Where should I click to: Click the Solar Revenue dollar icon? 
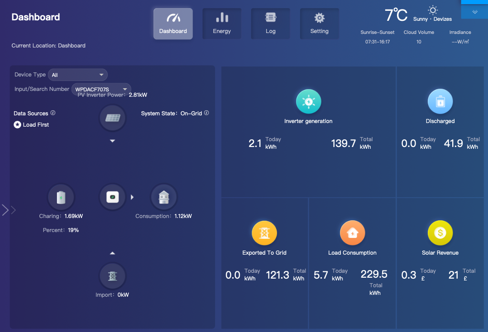click(440, 233)
